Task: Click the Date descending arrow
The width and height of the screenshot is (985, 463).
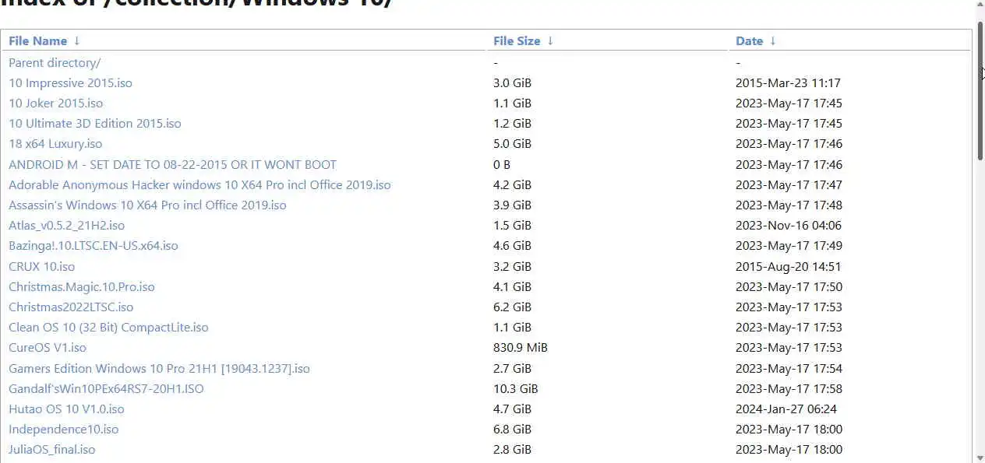Action: click(x=773, y=41)
